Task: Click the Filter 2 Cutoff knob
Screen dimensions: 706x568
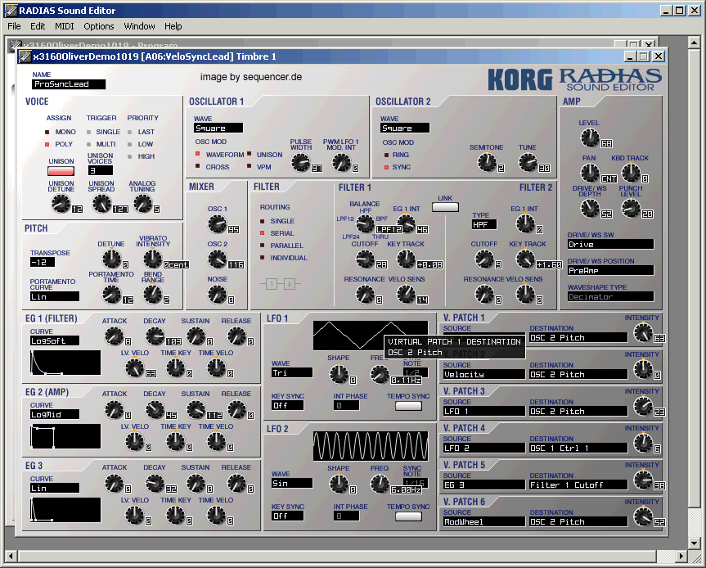Action: tap(484, 259)
